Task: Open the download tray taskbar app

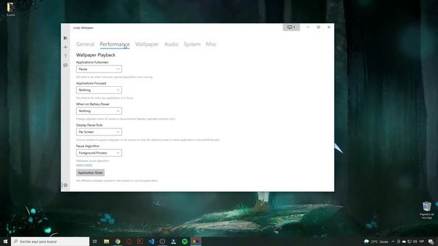Action: click(173, 241)
